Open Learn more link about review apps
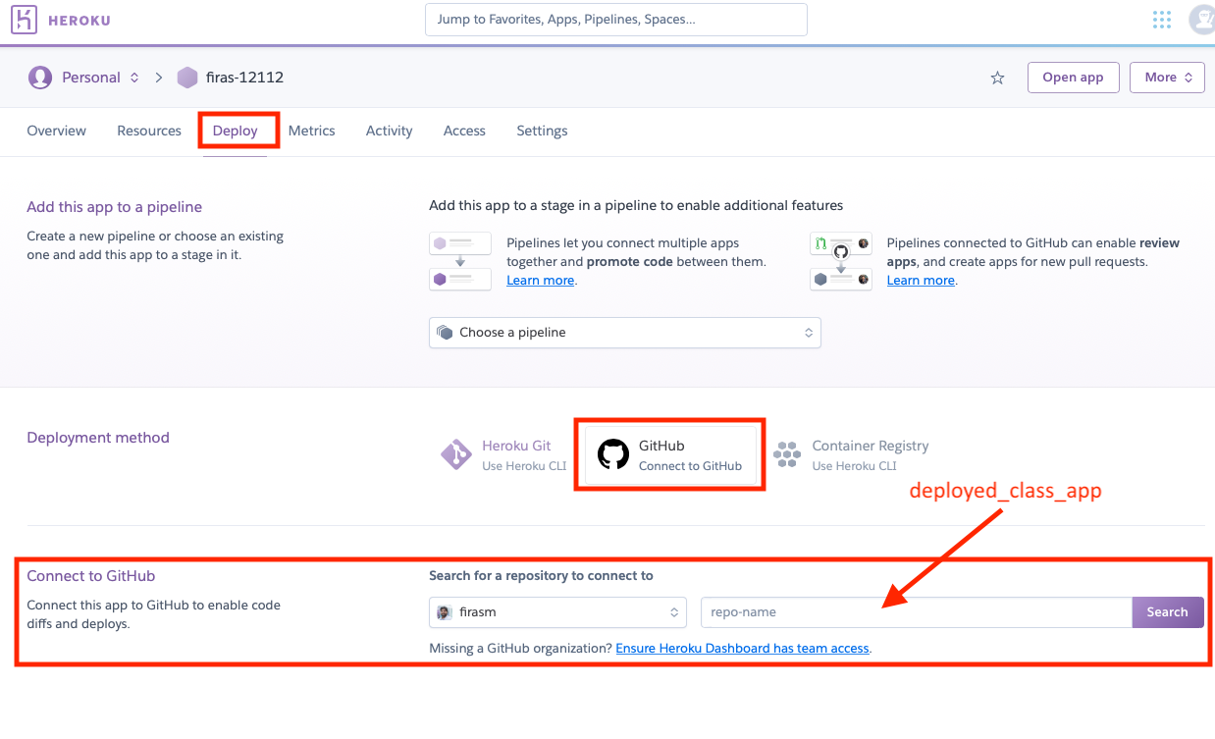1215x739 pixels. [921, 281]
